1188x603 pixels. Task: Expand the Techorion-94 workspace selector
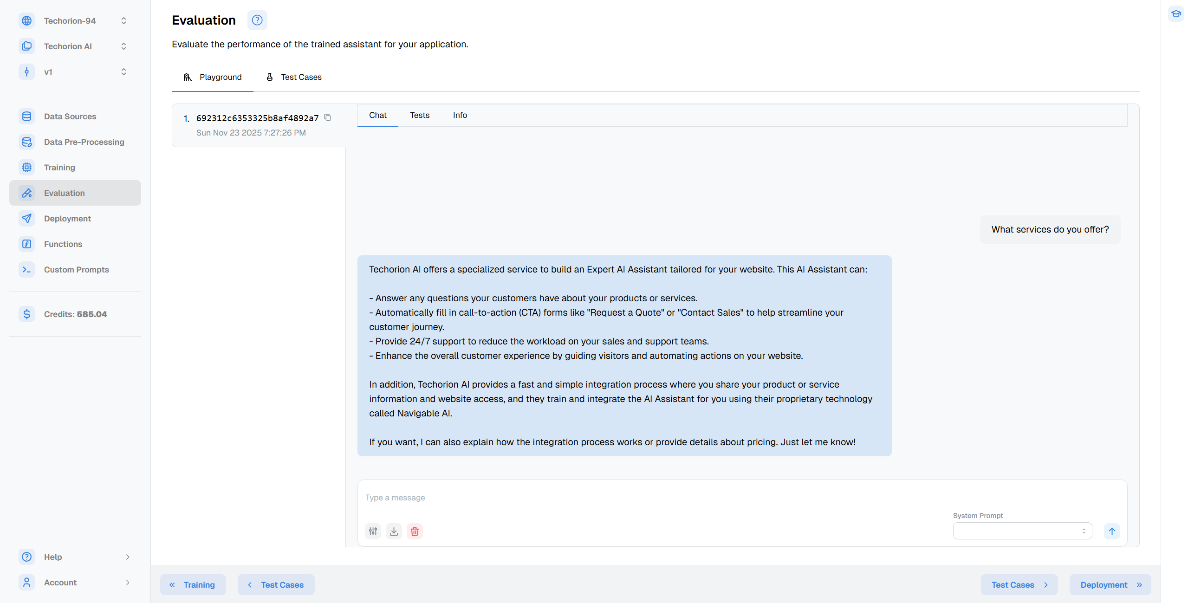pyautogui.click(x=74, y=21)
